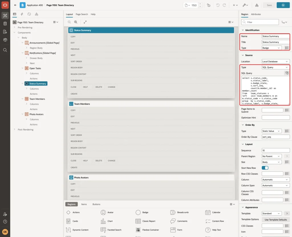Zoom out the layout view
The width and height of the screenshot is (292, 237).
coord(69,22)
